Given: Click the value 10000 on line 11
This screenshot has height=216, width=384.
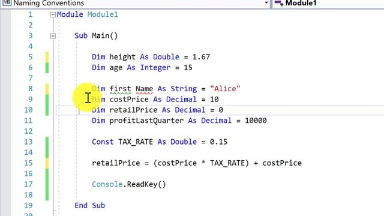Looking at the screenshot, I should pyautogui.click(x=256, y=121).
